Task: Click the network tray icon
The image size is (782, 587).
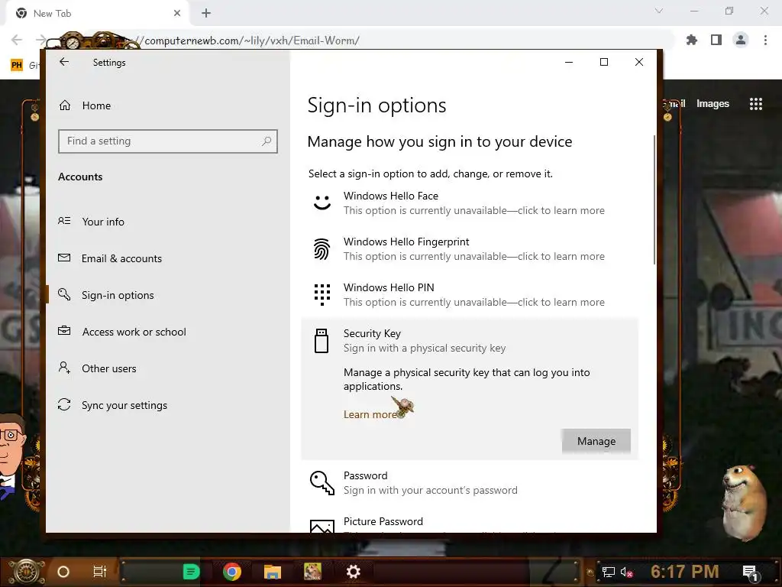Action: coord(609,572)
